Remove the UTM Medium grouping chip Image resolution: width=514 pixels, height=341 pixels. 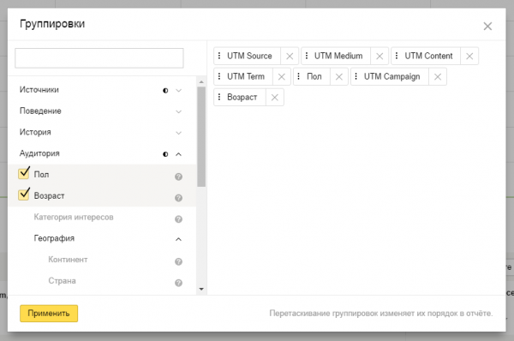[x=380, y=56]
